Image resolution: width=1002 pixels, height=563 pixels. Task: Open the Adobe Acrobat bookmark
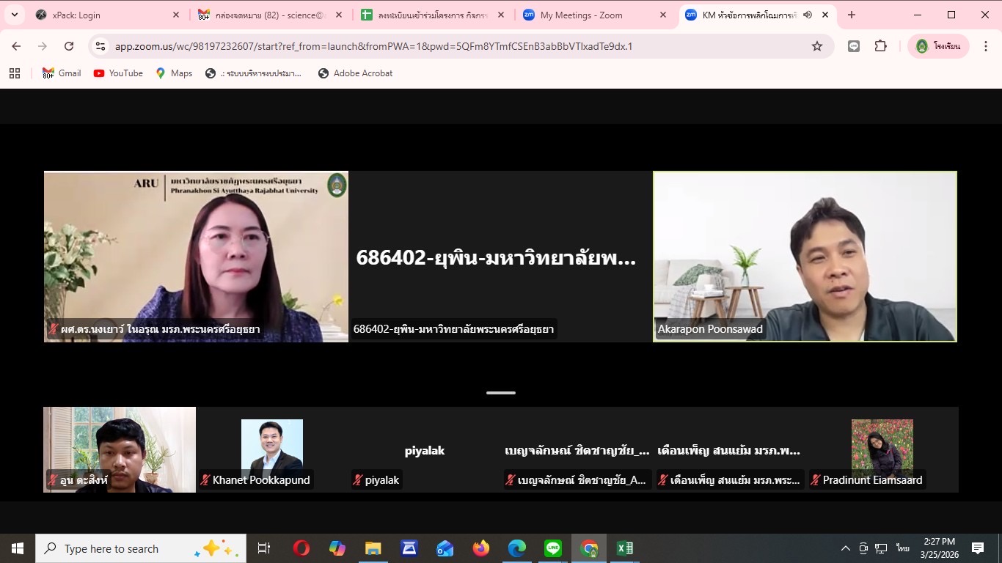355,73
